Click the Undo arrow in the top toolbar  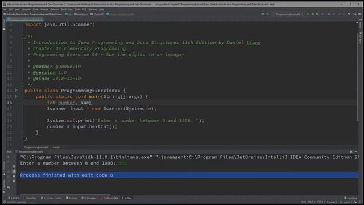coord(349,14)
